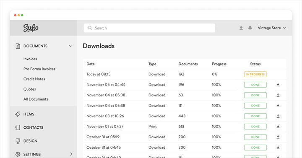Click the '613' documents count
Viewport: 302px width, 158px height.
(181, 127)
